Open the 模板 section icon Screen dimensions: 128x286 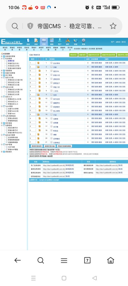pyautogui.click(x=52, y=42)
